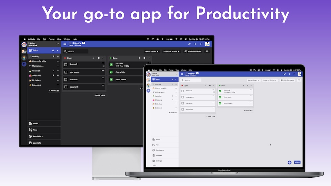Select Shopping list on dark monitor sidebar
This screenshot has width=331, height=186.
click(44, 75)
